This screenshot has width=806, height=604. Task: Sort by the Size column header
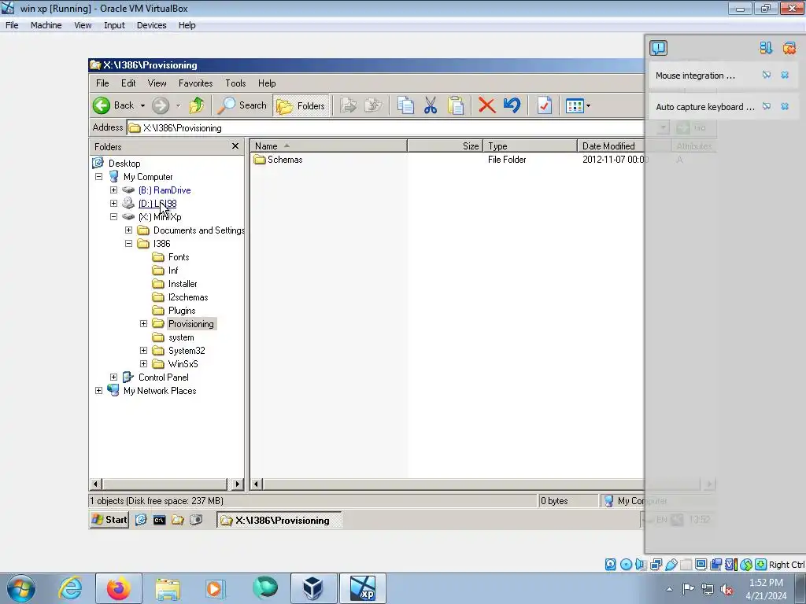pyautogui.click(x=446, y=145)
